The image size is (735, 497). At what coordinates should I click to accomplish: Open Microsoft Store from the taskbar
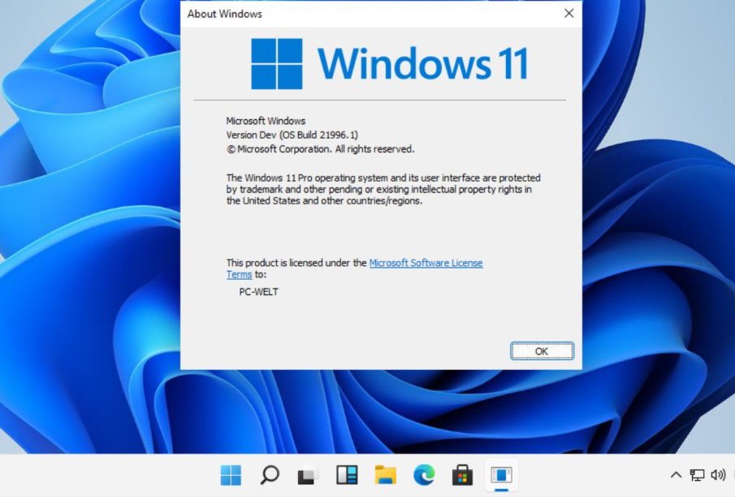(462, 475)
